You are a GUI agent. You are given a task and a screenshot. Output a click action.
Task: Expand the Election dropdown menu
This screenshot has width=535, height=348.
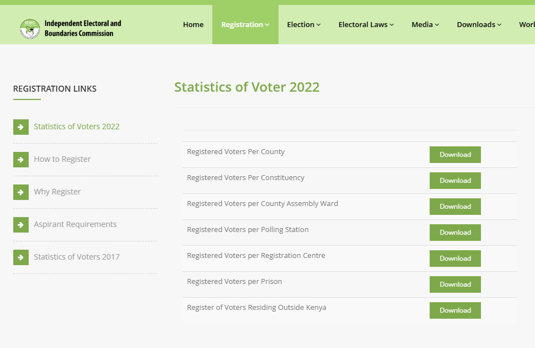pyautogui.click(x=303, y=24)
